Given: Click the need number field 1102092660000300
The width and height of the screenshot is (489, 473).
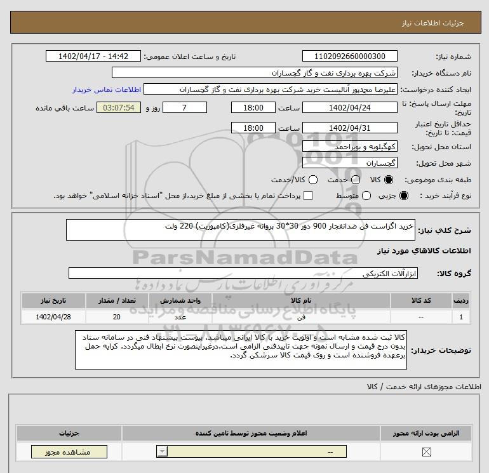Looking at the screenshot, I should click(x=349, y=56).
